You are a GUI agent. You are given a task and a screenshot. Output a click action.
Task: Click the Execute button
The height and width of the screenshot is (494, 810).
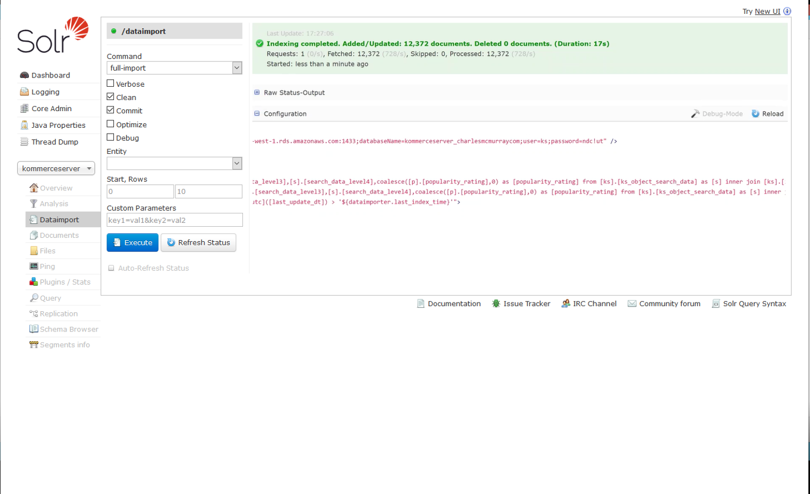(x=132, y=242)
